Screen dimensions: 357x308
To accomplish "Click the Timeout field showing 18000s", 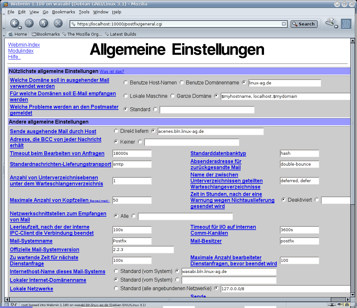I will (132, 154).
